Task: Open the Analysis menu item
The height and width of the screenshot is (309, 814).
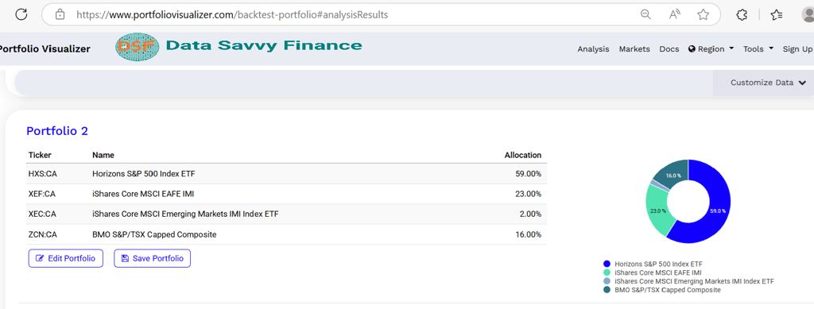Action: click(593, 48)
